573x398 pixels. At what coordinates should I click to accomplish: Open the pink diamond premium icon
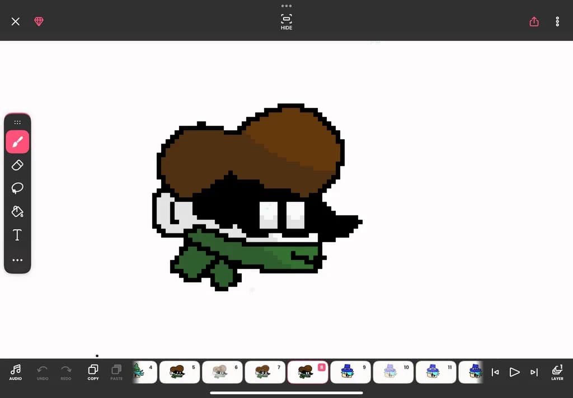pyautogui.click(x=39, y=22)
